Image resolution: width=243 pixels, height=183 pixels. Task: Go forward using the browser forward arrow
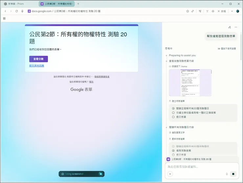click(11, 11)
